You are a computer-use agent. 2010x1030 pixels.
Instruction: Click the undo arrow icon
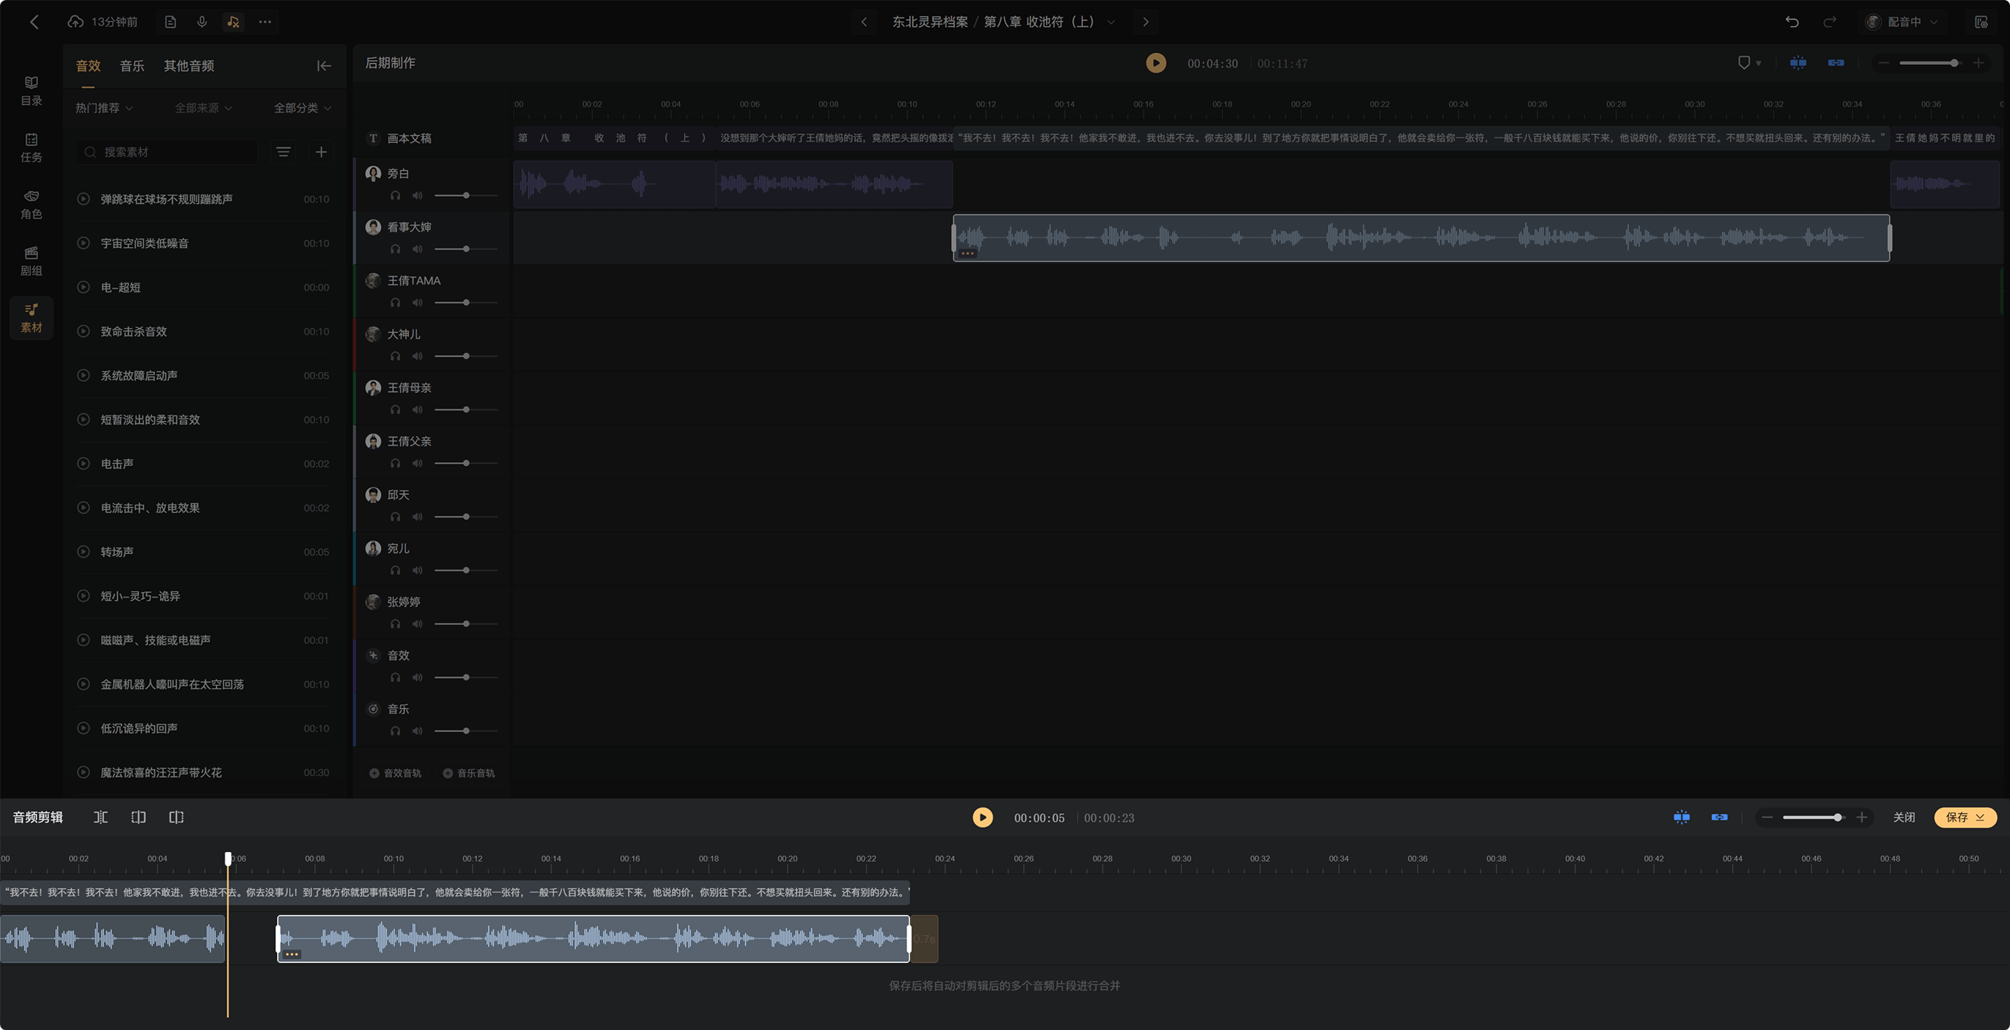tap(1792, 22)
